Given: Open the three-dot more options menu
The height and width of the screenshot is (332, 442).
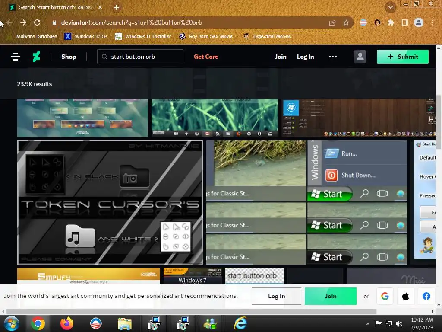Looking at the screenshot, I should tap(333, 57).
